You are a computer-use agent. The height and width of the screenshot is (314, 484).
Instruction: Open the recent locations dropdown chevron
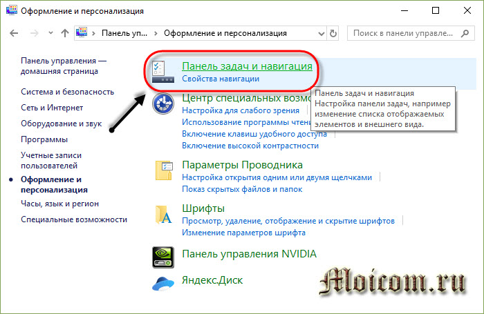click(x=49, y=33)
